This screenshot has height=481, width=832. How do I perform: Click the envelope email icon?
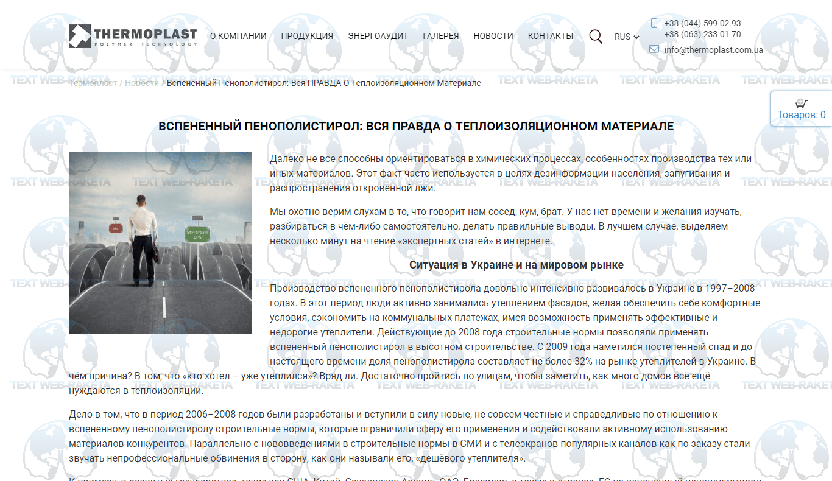(654, 49)
